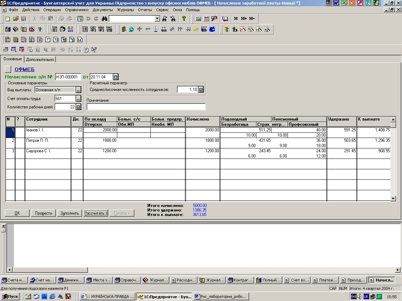The width and height of the screenshot is (402, 301).
Task: Open the Отчеты menu
Action: [145, 10]
